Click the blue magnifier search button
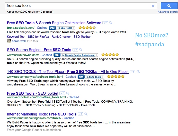 pos(169,6)
